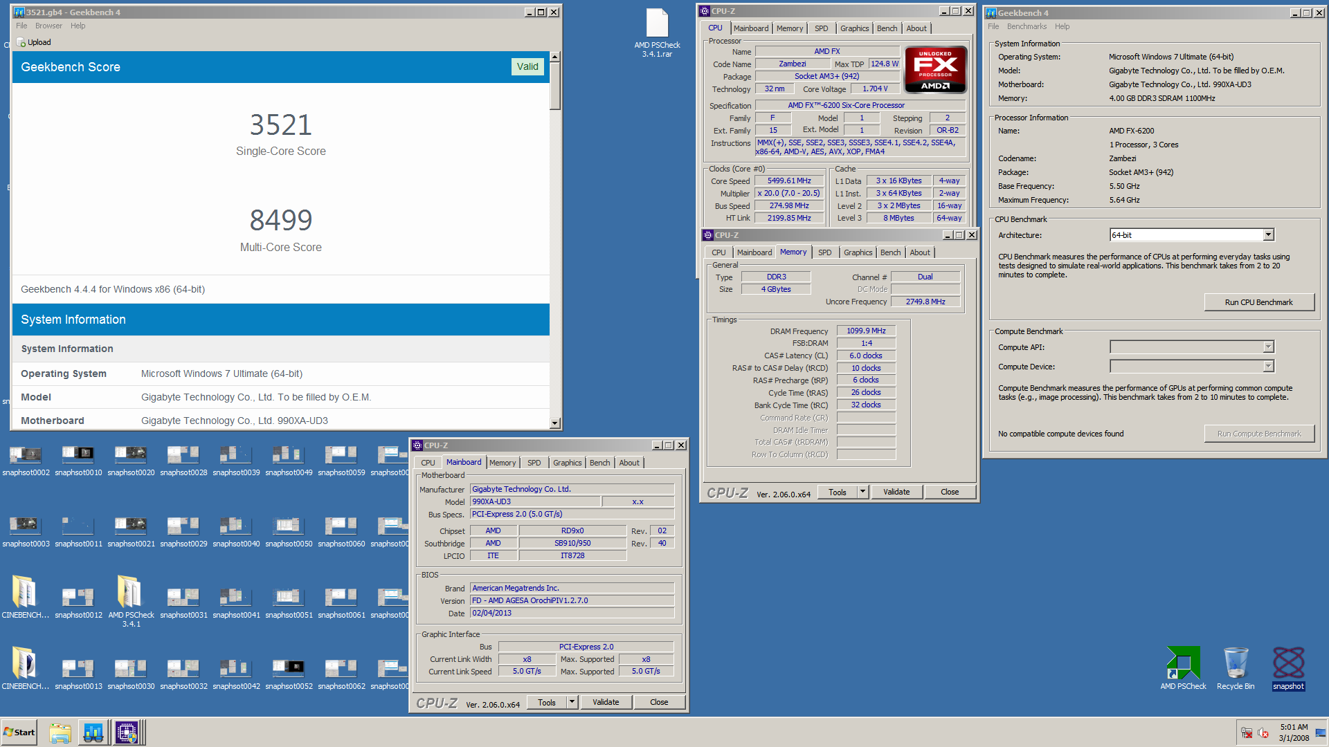Open the snapshot0062 desktop file
This screenshot has height=747, width=1329.
(x=341, y=675)
